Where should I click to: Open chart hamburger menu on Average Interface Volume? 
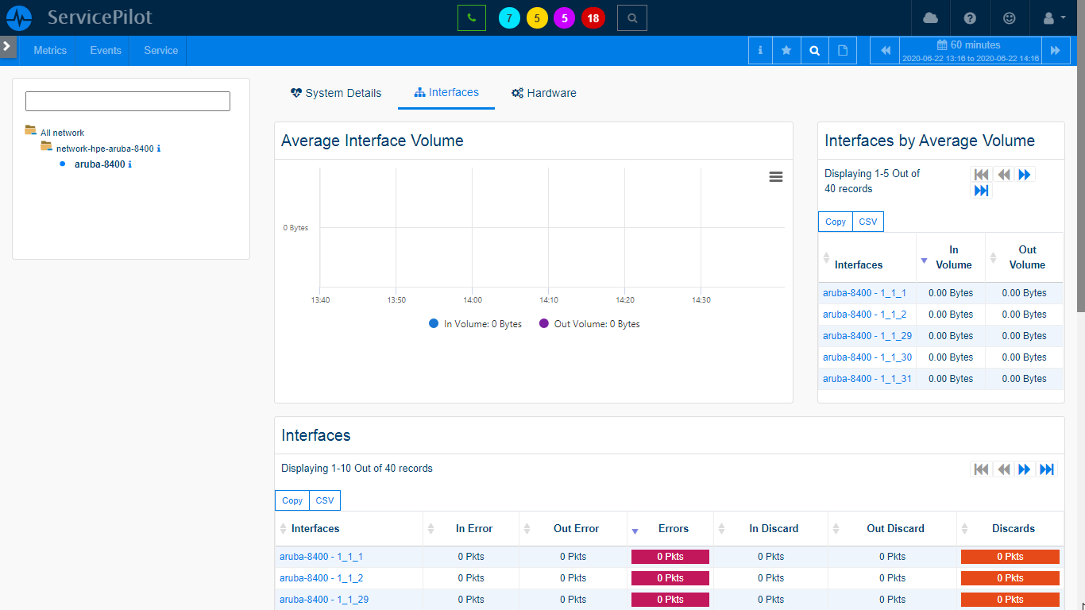pyautogui.click(x=776, y=177)
